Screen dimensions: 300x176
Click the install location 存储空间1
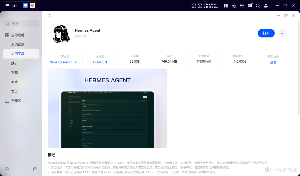204,62
